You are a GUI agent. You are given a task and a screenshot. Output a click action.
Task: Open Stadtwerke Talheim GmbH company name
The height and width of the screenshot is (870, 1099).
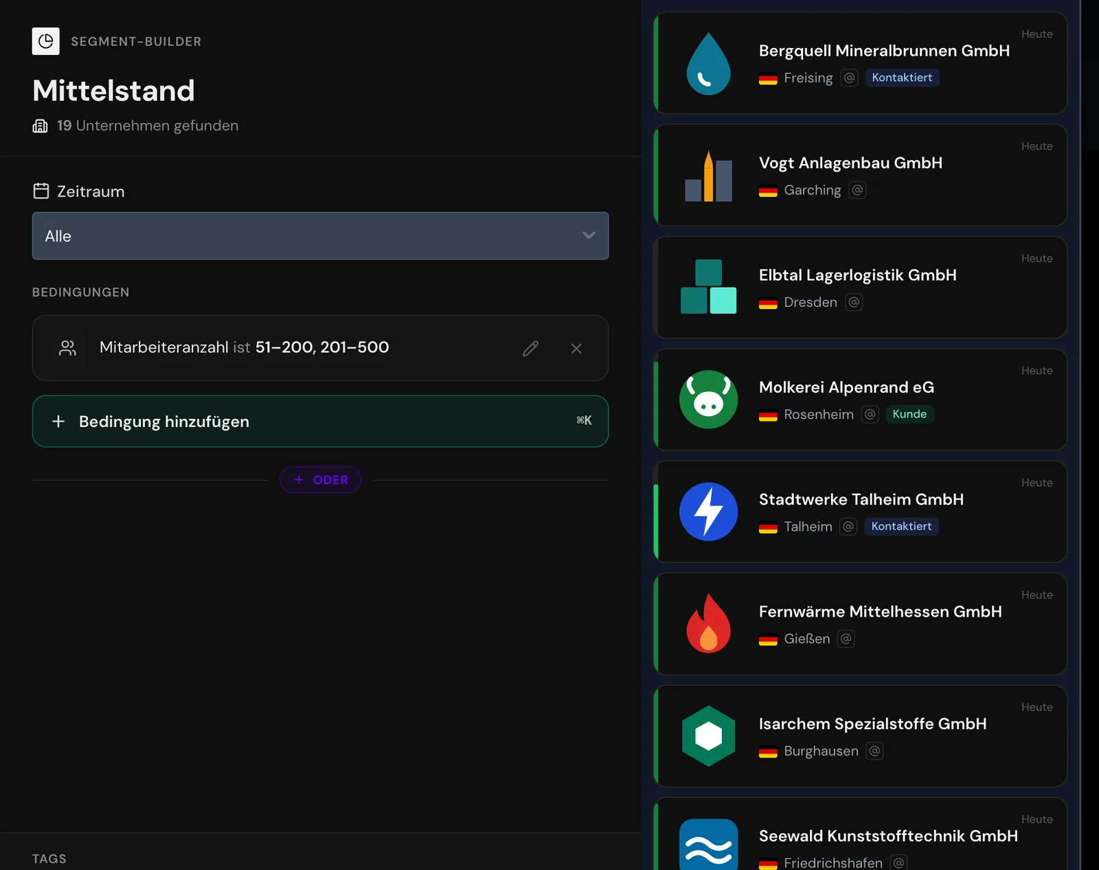[x=861, y=499]
